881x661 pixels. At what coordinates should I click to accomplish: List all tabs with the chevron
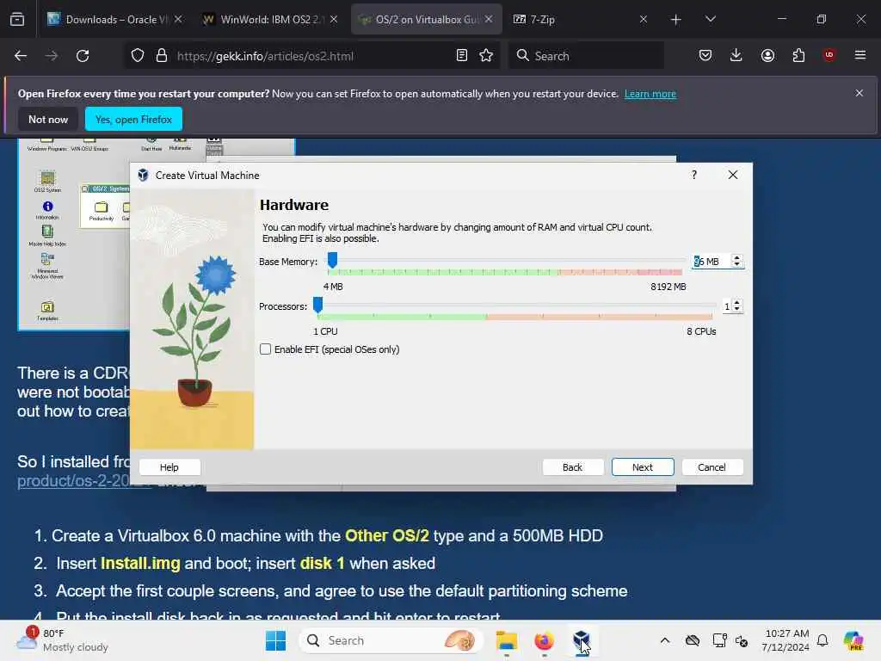coord(711,20)
